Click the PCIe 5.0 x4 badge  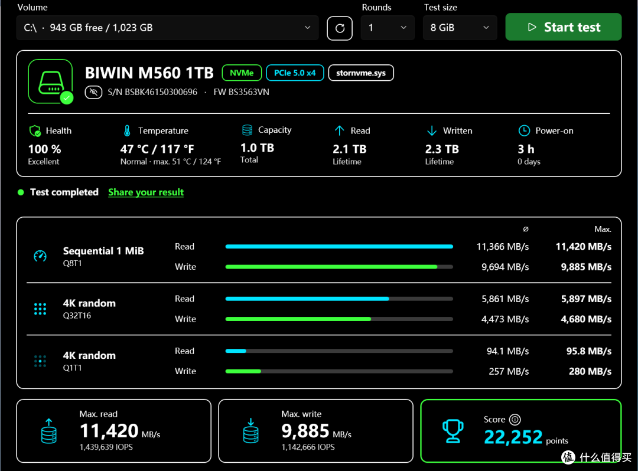[295, 73]
